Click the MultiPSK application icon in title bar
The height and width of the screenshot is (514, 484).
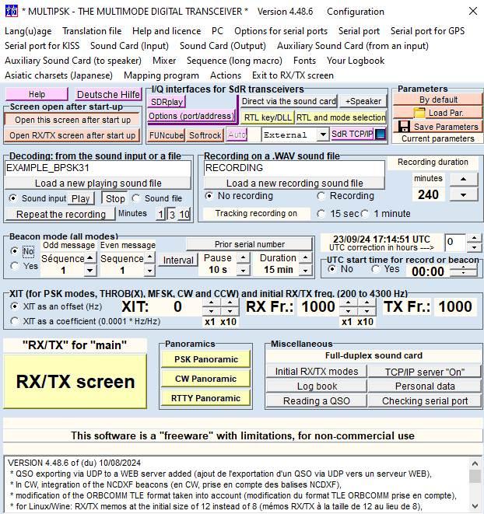11,11
